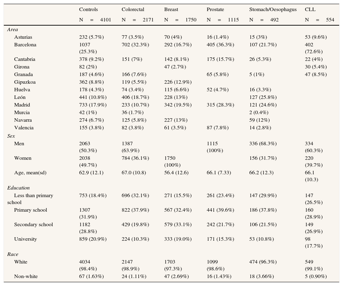The height and width of the screenshot is (286, 343).
Task: Click the Colorectal column header
Action: coord(133,10)
